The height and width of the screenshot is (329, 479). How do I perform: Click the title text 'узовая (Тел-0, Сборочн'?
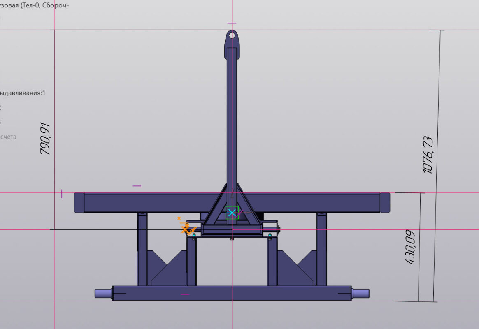(x=34, y=5)
